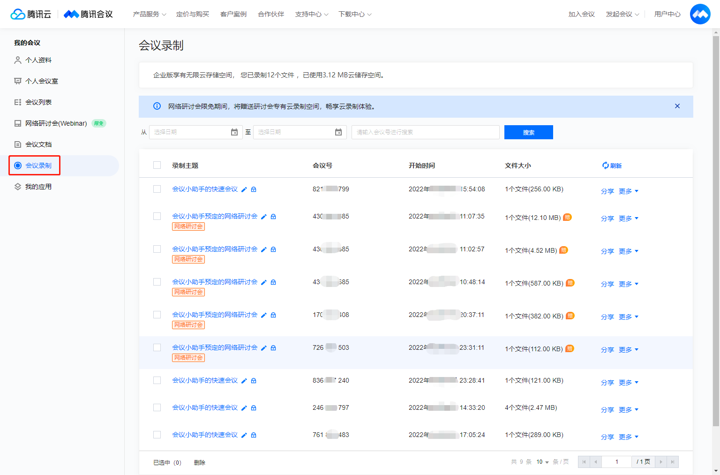
Task: Open 个人会议室 in sidebar
Action: [x=36, y=81]
